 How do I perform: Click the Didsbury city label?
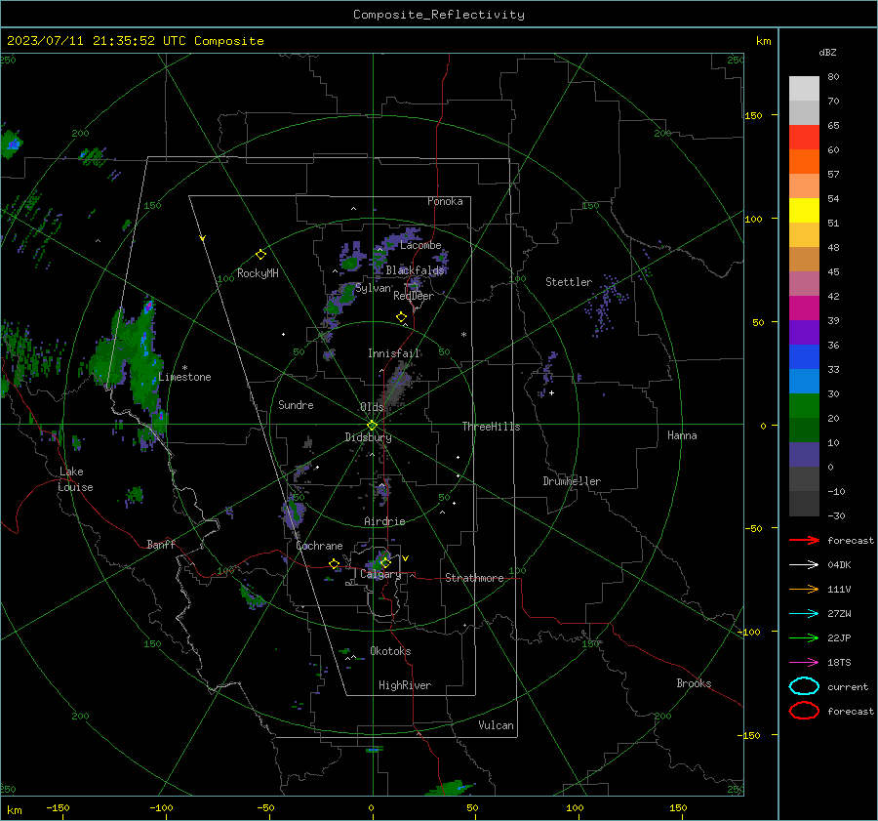pyautogui.click(x=368, y=437)
